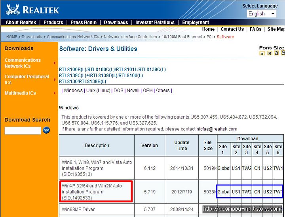Select the third font size icon
285x217 pixels.
coord(276,53)
